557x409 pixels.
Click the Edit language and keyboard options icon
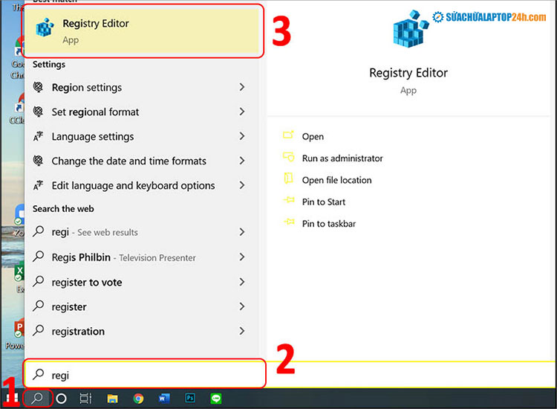click(x=38, y=185)
